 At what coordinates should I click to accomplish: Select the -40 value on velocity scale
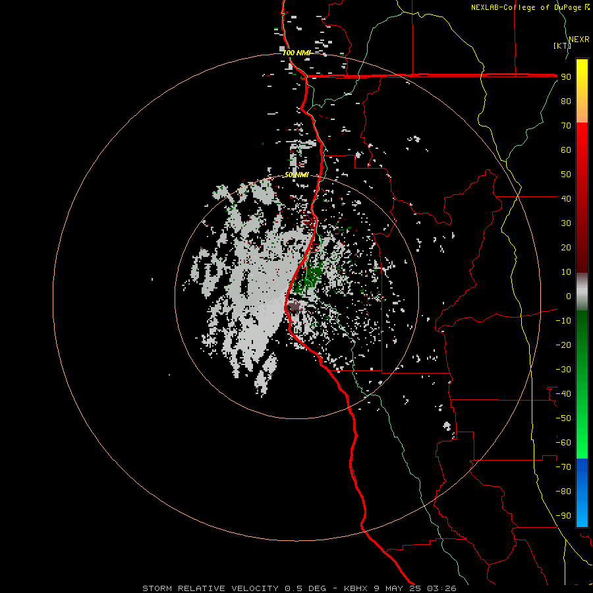coord(563,394)
